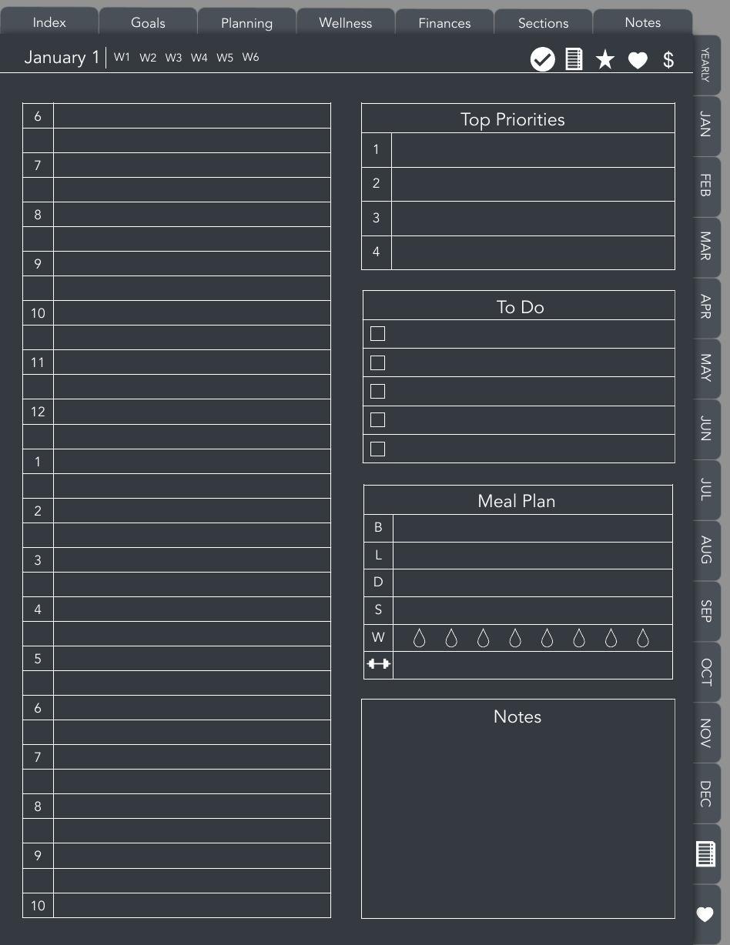
Task: Open the dollar sign finances icon
Action: pos(668,59)
